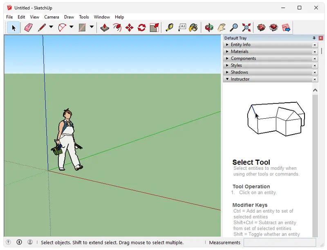This screenshot has width=327, height=250.
Task: Maximize the SketchUp window
Action: (x=300, y=8)
